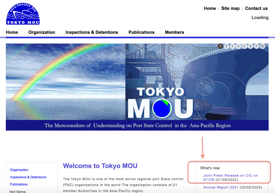275x193 pixels.
Task: Click the Tokyo MOU rainbow banner image
Action: pyautogui.click(x=137, y=87)
